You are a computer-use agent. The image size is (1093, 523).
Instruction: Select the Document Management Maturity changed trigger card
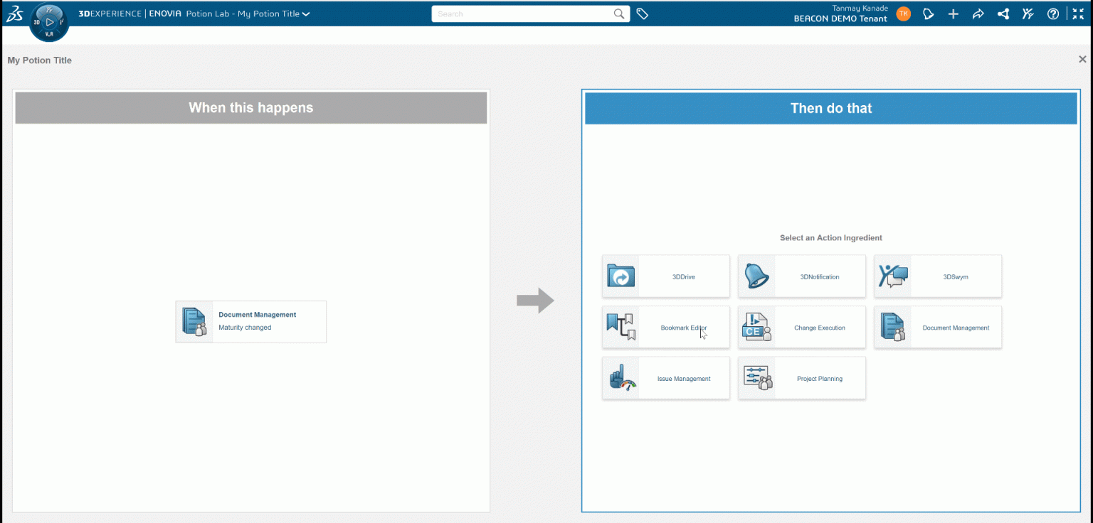pos(251,322)
